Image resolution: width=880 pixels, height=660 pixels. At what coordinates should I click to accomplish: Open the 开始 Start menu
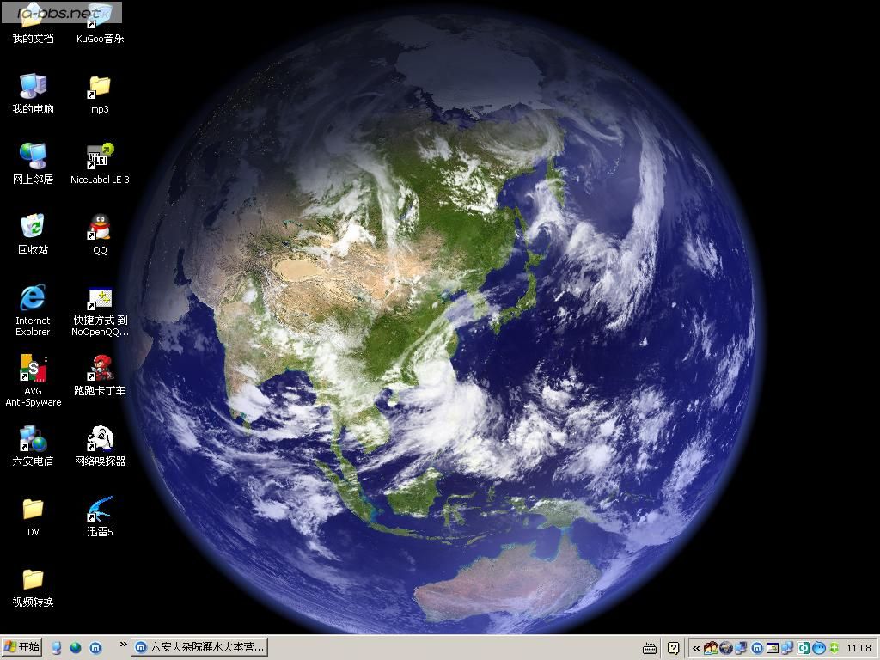[21, 648]
